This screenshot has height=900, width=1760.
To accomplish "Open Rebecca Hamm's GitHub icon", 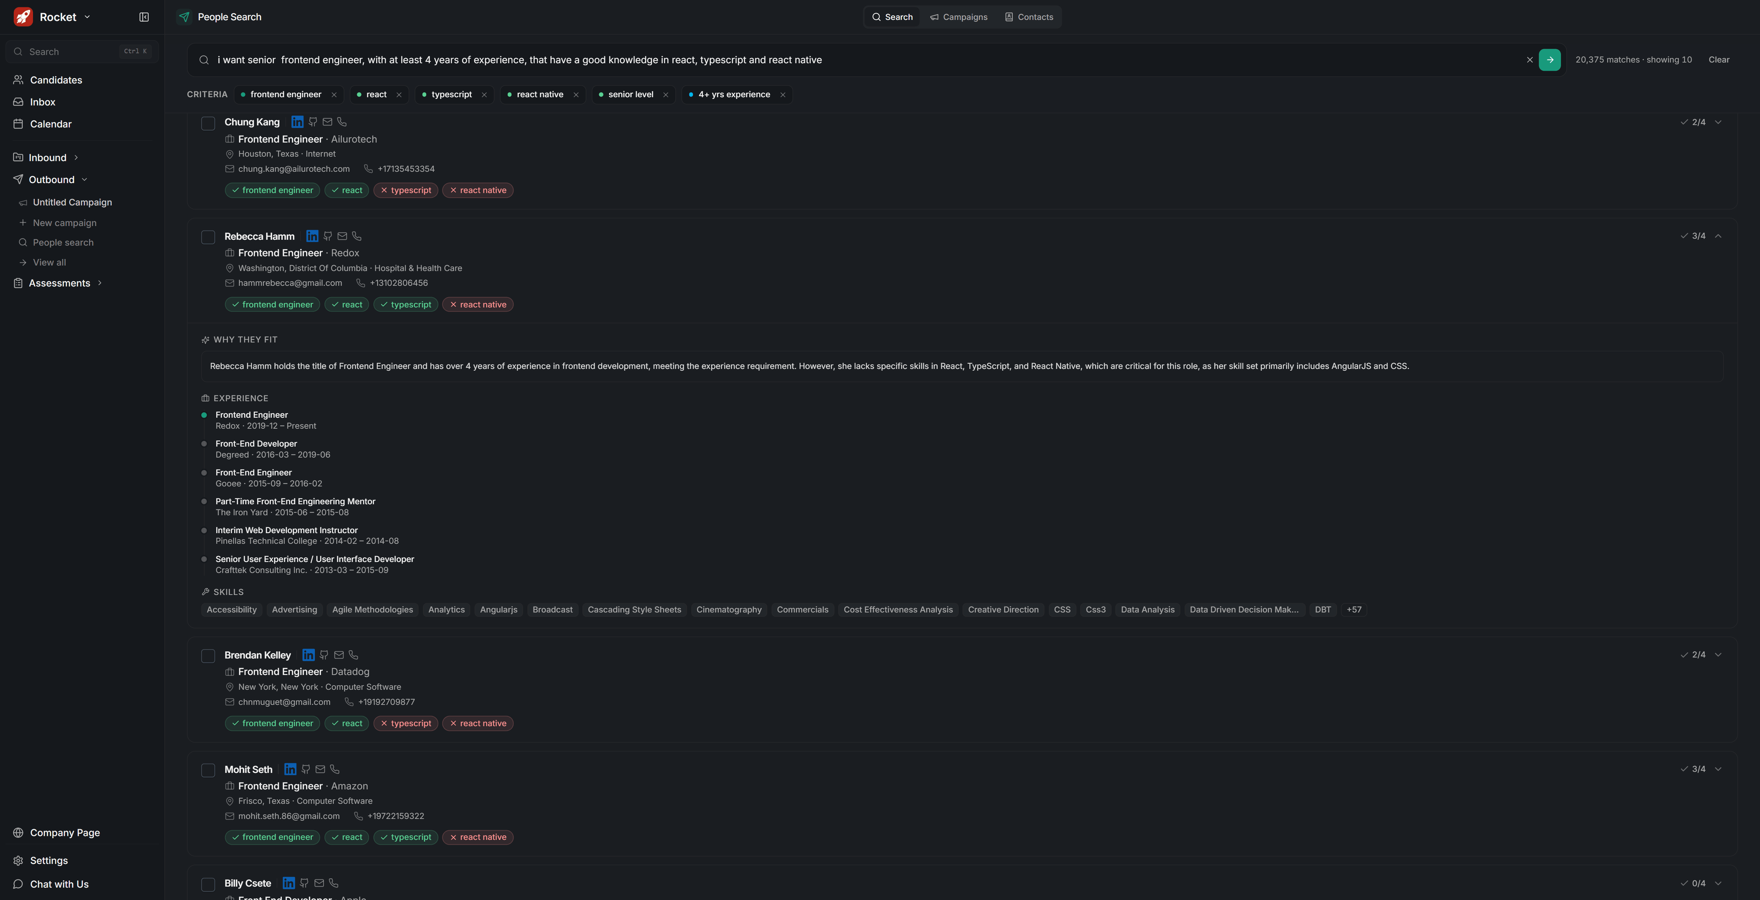I will point(328,236).
